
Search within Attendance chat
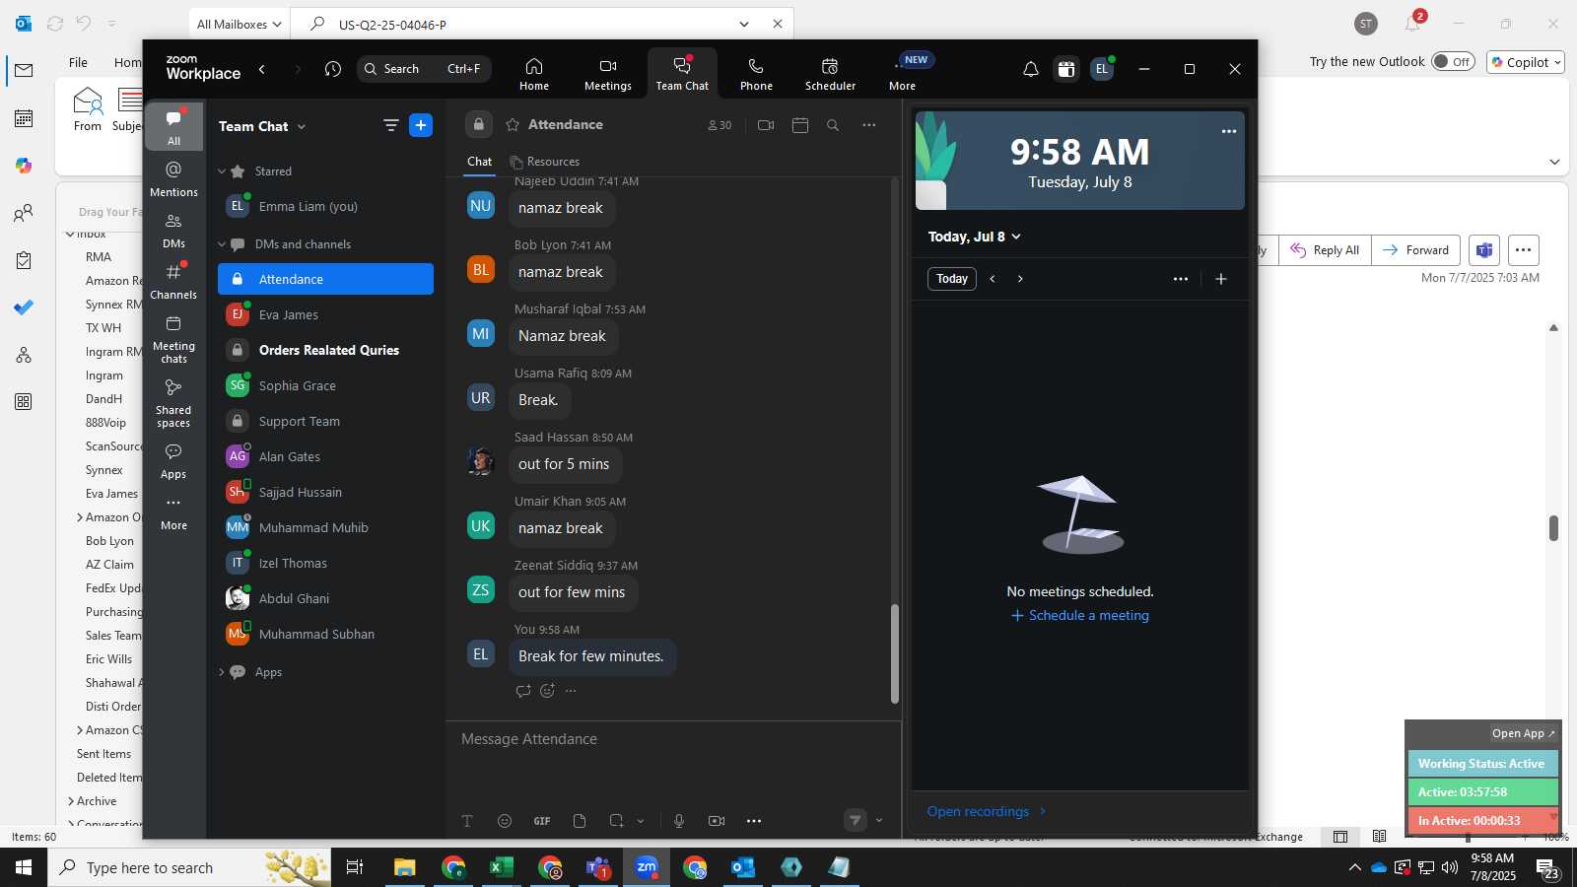pyautogui.click(x=833, y=125)
